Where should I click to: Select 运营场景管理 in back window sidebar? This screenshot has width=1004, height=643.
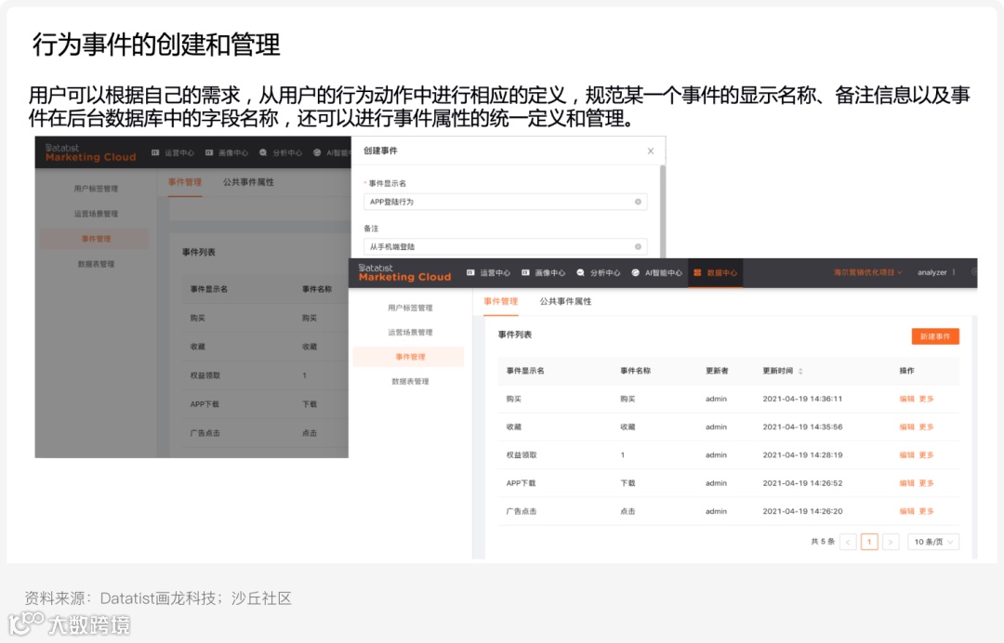(96, 214)
